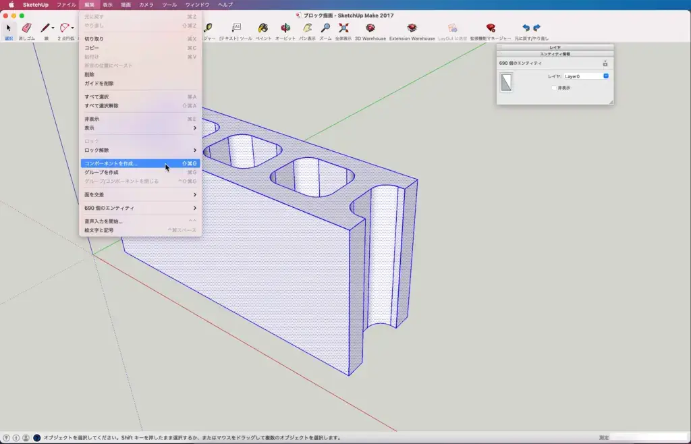Expand 690 個のエンティティ submenu in menu
691x444 pixels.
point(140,208)
